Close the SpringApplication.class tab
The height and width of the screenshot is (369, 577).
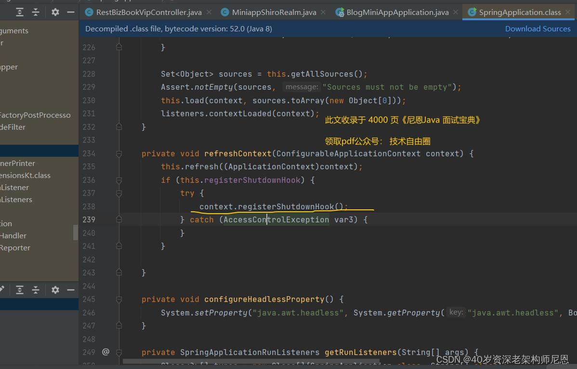tap(568, 12)
